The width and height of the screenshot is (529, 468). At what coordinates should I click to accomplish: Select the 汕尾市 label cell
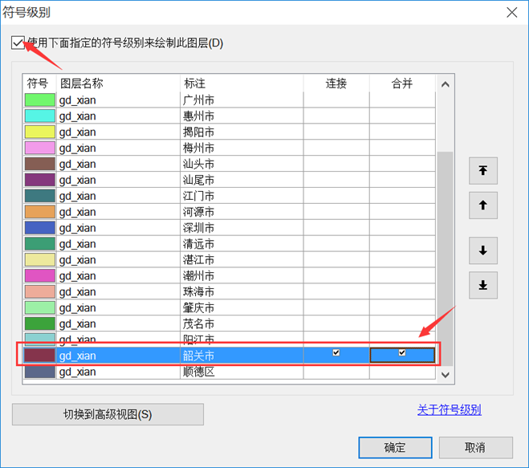coord(242,180)
